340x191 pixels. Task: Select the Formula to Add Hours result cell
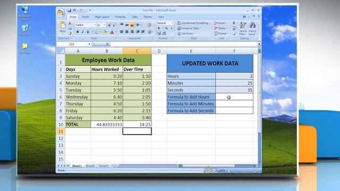[234, 97]
